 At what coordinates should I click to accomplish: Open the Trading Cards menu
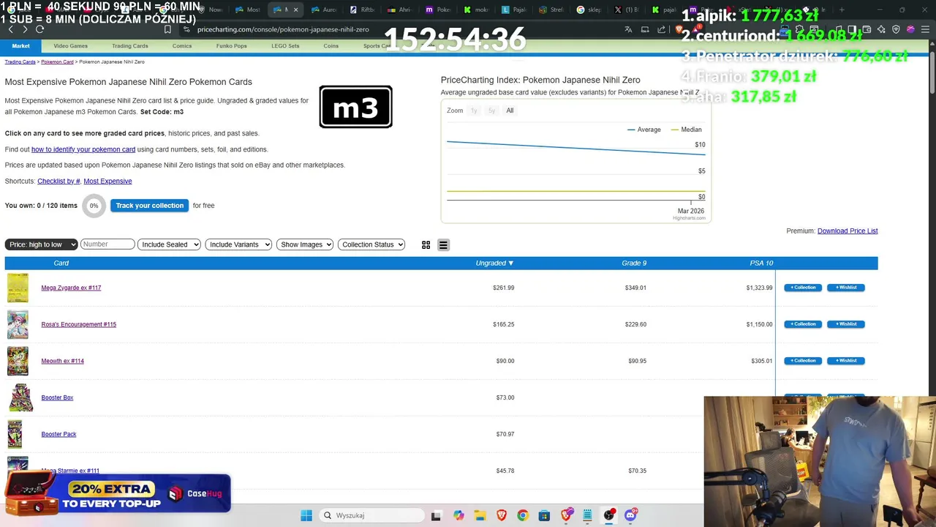(x=130, y=46)
